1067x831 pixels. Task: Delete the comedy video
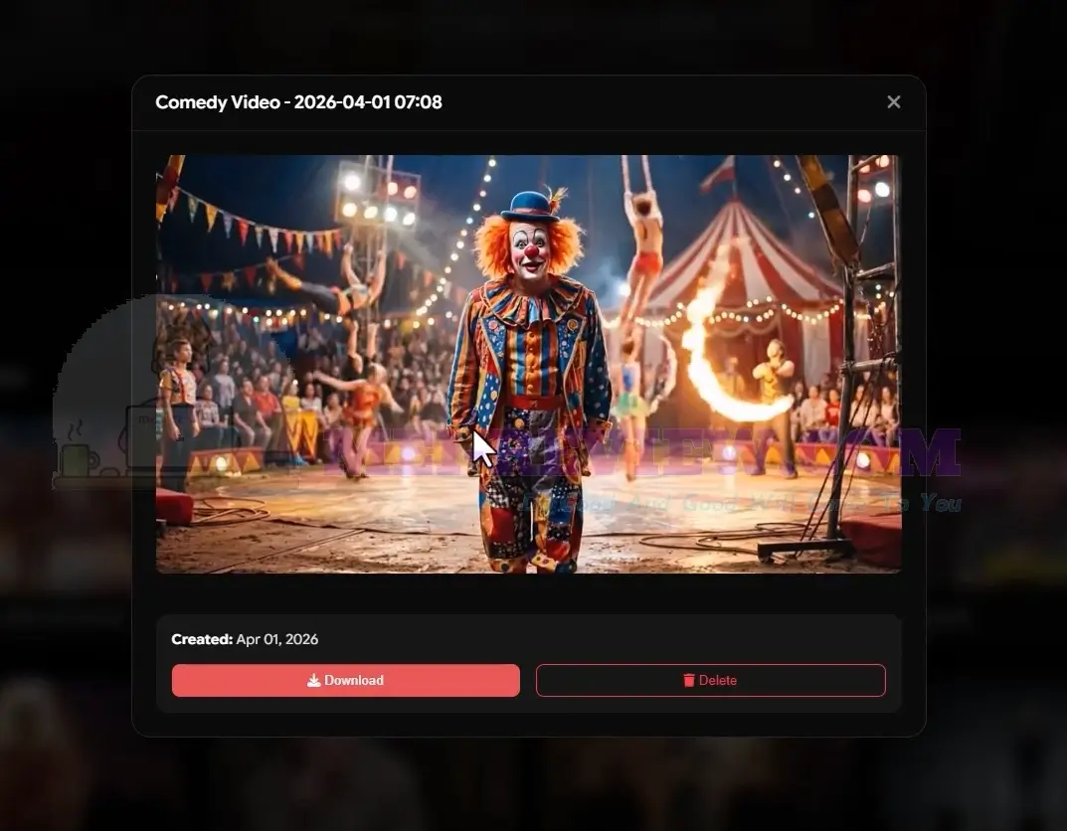[x=710, y=680]
